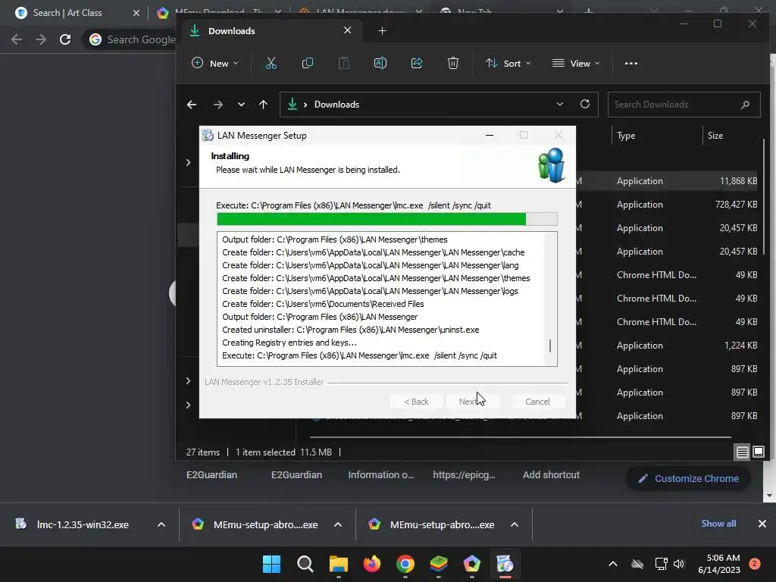This screenshot has width=776, height=582.
Task: Click the Delete trash icon in Explorer
Action: coord(453,64)
